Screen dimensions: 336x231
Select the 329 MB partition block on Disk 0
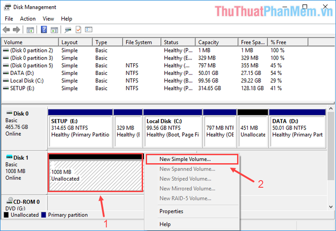click(x=128, y=128)
